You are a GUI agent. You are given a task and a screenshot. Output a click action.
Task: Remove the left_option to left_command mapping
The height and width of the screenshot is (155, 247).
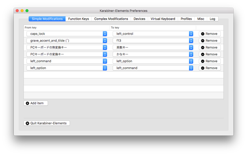coord(210,68)
